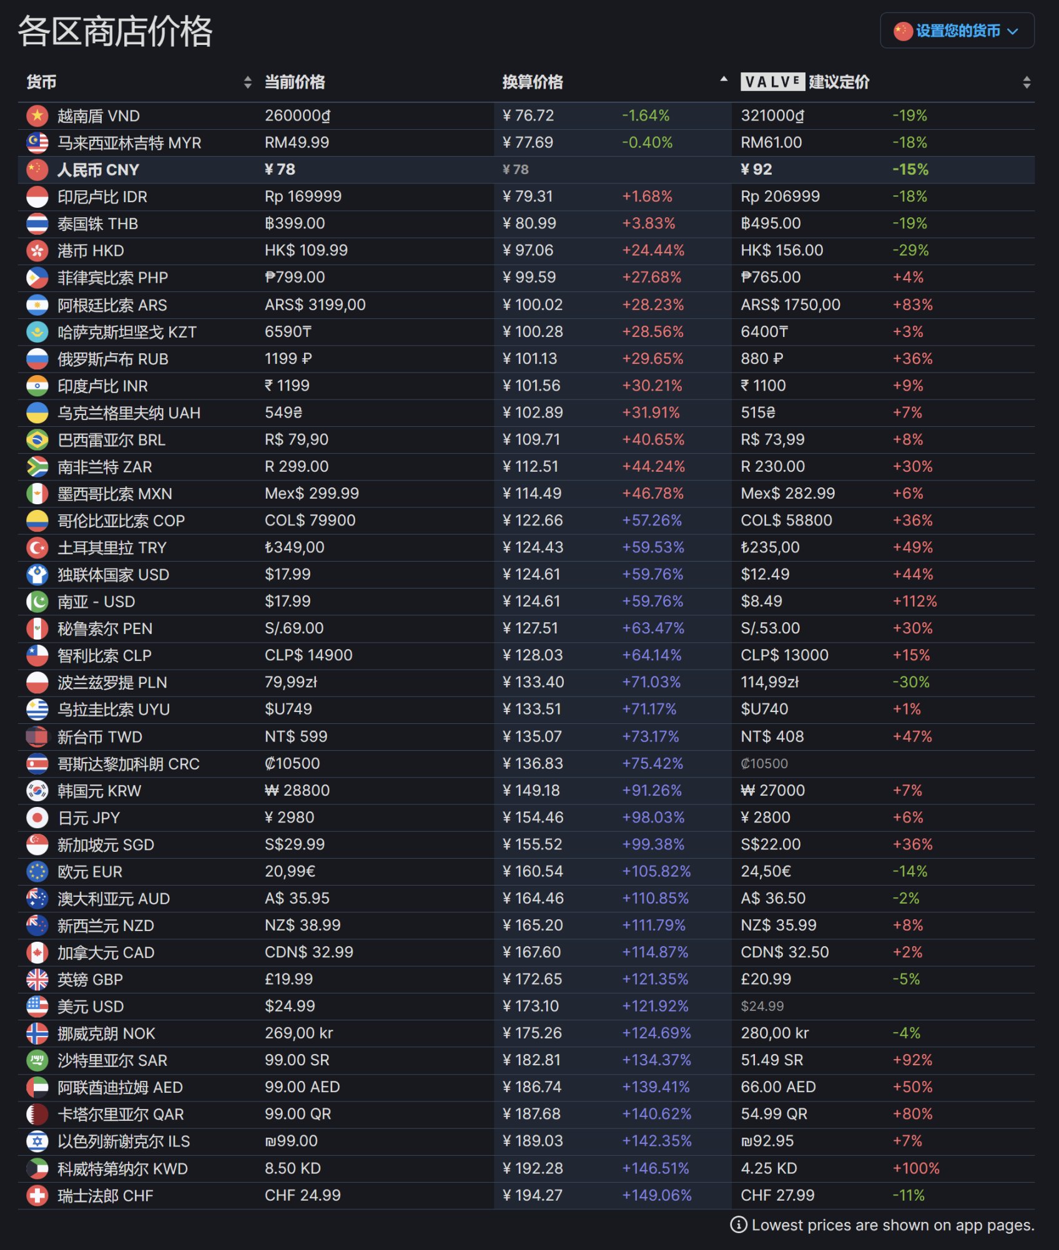
Task: Sort by Valve 建议定价 column arrows
Action: 1027,82
